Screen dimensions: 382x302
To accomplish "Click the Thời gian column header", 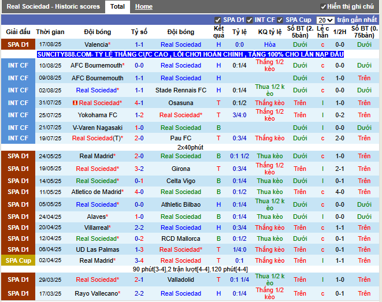I will pyautogui.click(x=50, y=32).
